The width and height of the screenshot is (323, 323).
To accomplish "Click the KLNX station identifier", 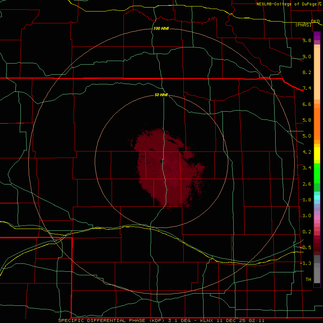I will 207,320.
